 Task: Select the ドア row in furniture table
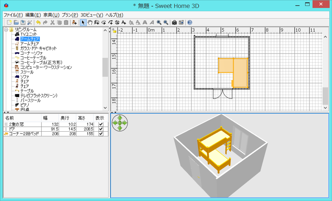pyautogui.click(x=56, y=129)
